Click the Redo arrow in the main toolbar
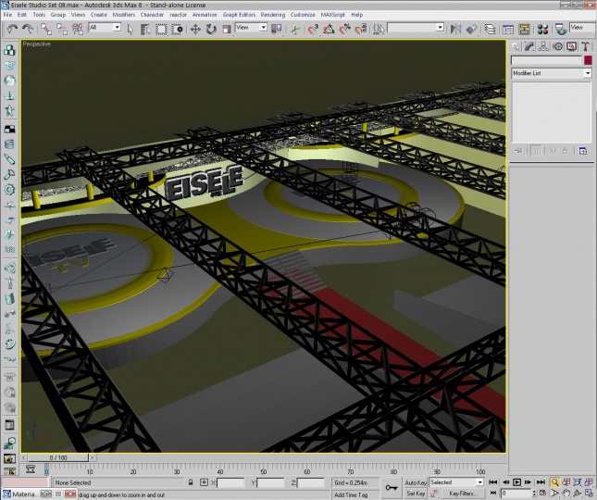 28,29
